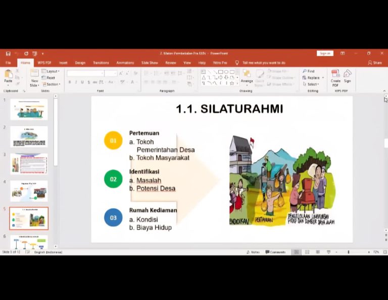Open the Comments pane from status bar

click(x=275, y=252)
